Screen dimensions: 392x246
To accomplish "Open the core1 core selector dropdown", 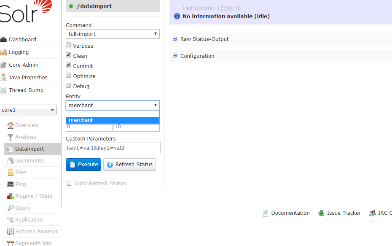I will point(28,110).
